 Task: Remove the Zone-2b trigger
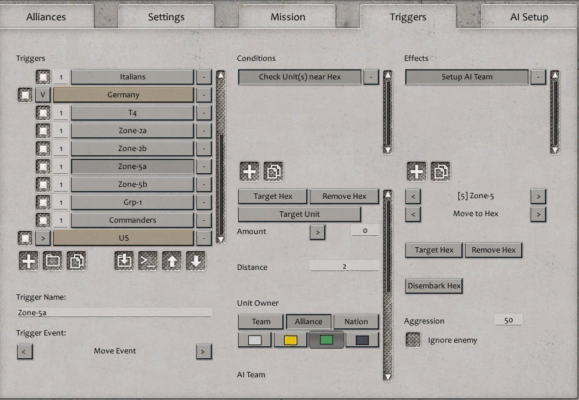(204, 149)
